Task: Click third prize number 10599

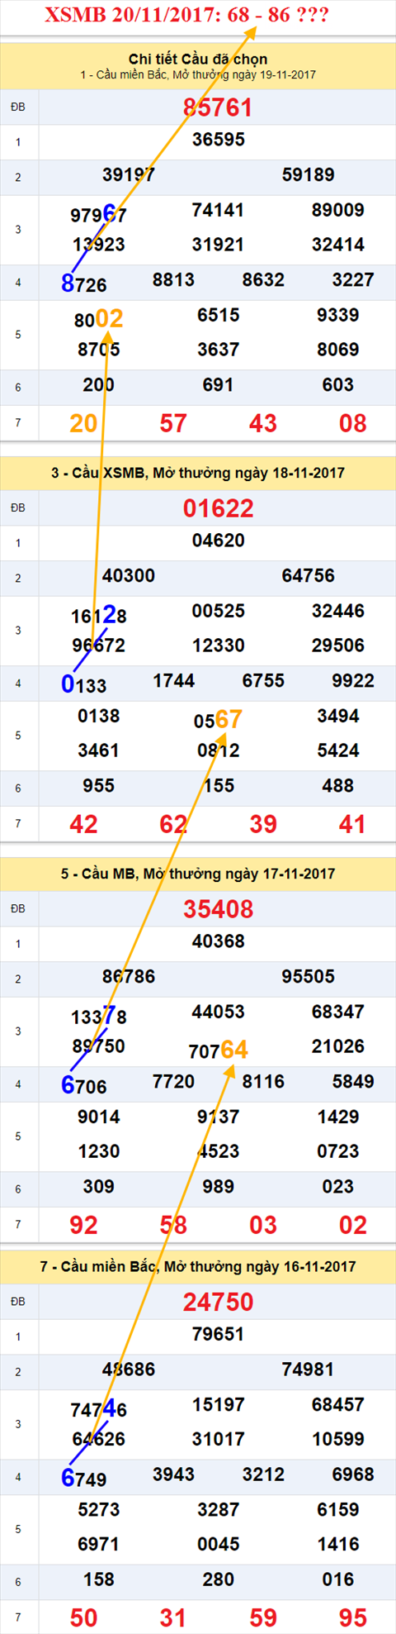Action: click(338, 1439)
